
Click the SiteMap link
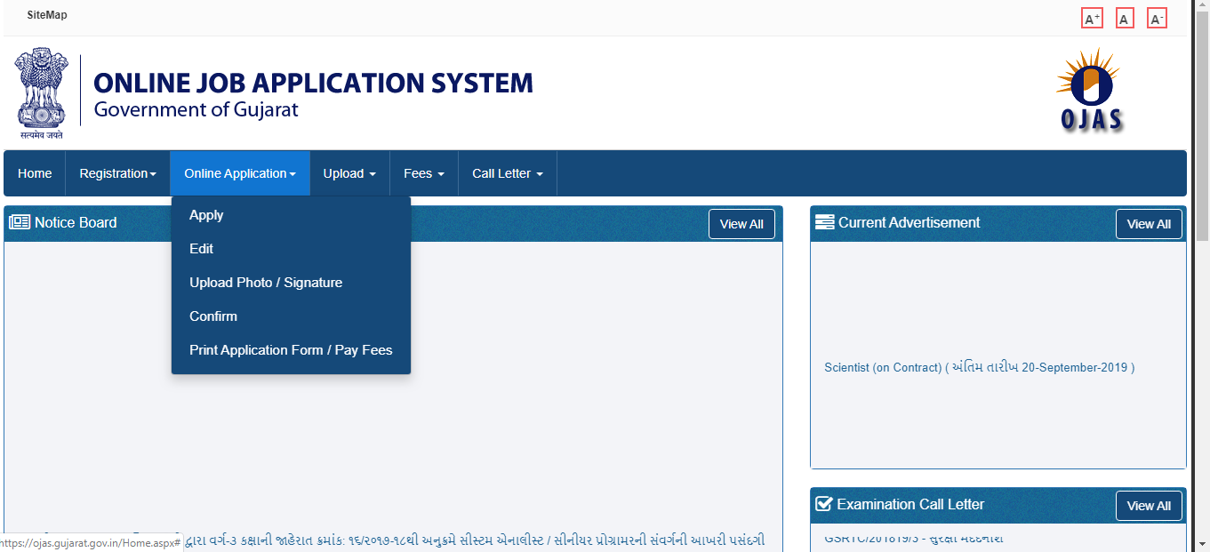coord(46,14)
